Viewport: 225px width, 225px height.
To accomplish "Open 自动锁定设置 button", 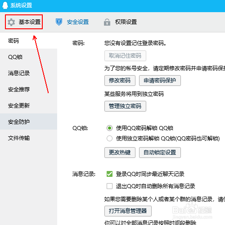I will point(160,153).
